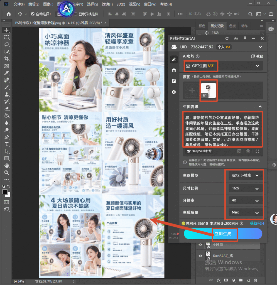Image resolution: width=277 pixels, height=285 pixels.
Task: Expand the prompt box to fullscreen
Action: tap(257, 151)
